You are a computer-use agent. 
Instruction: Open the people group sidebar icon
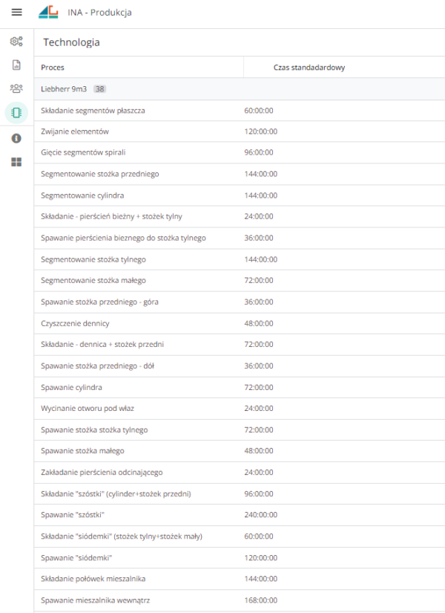point(16,88)
